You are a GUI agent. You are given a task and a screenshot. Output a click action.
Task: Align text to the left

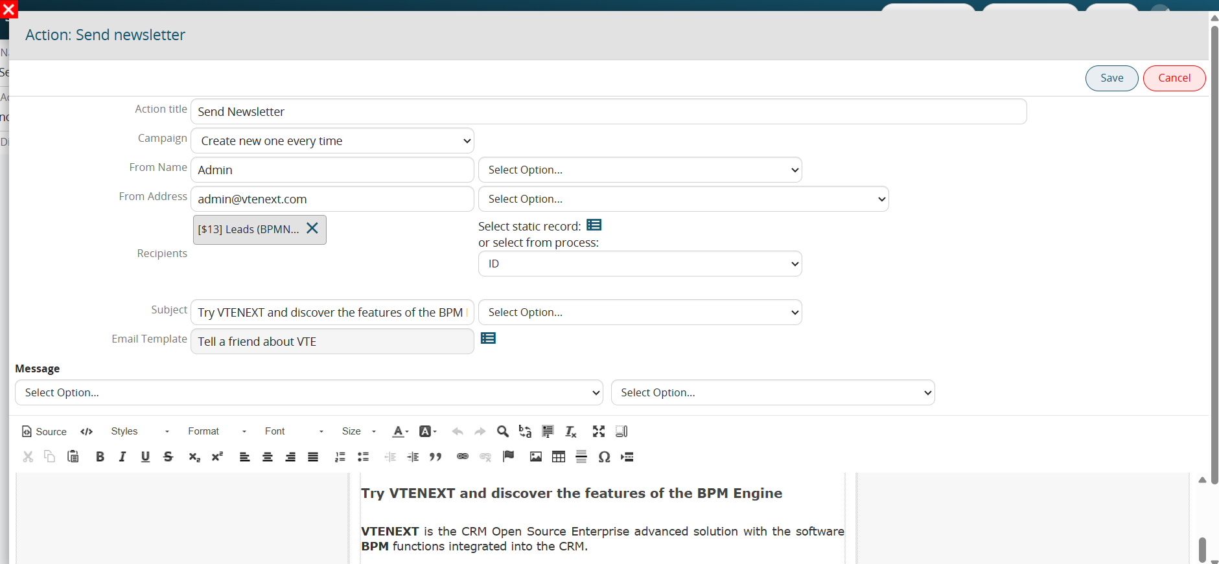click(244, 457)
